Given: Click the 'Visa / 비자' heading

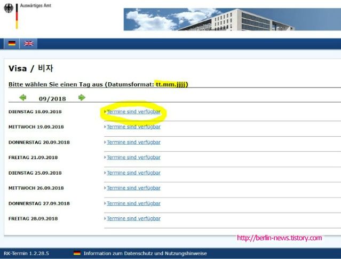Looking at the screenshot, I should click(x=30, y=68).
